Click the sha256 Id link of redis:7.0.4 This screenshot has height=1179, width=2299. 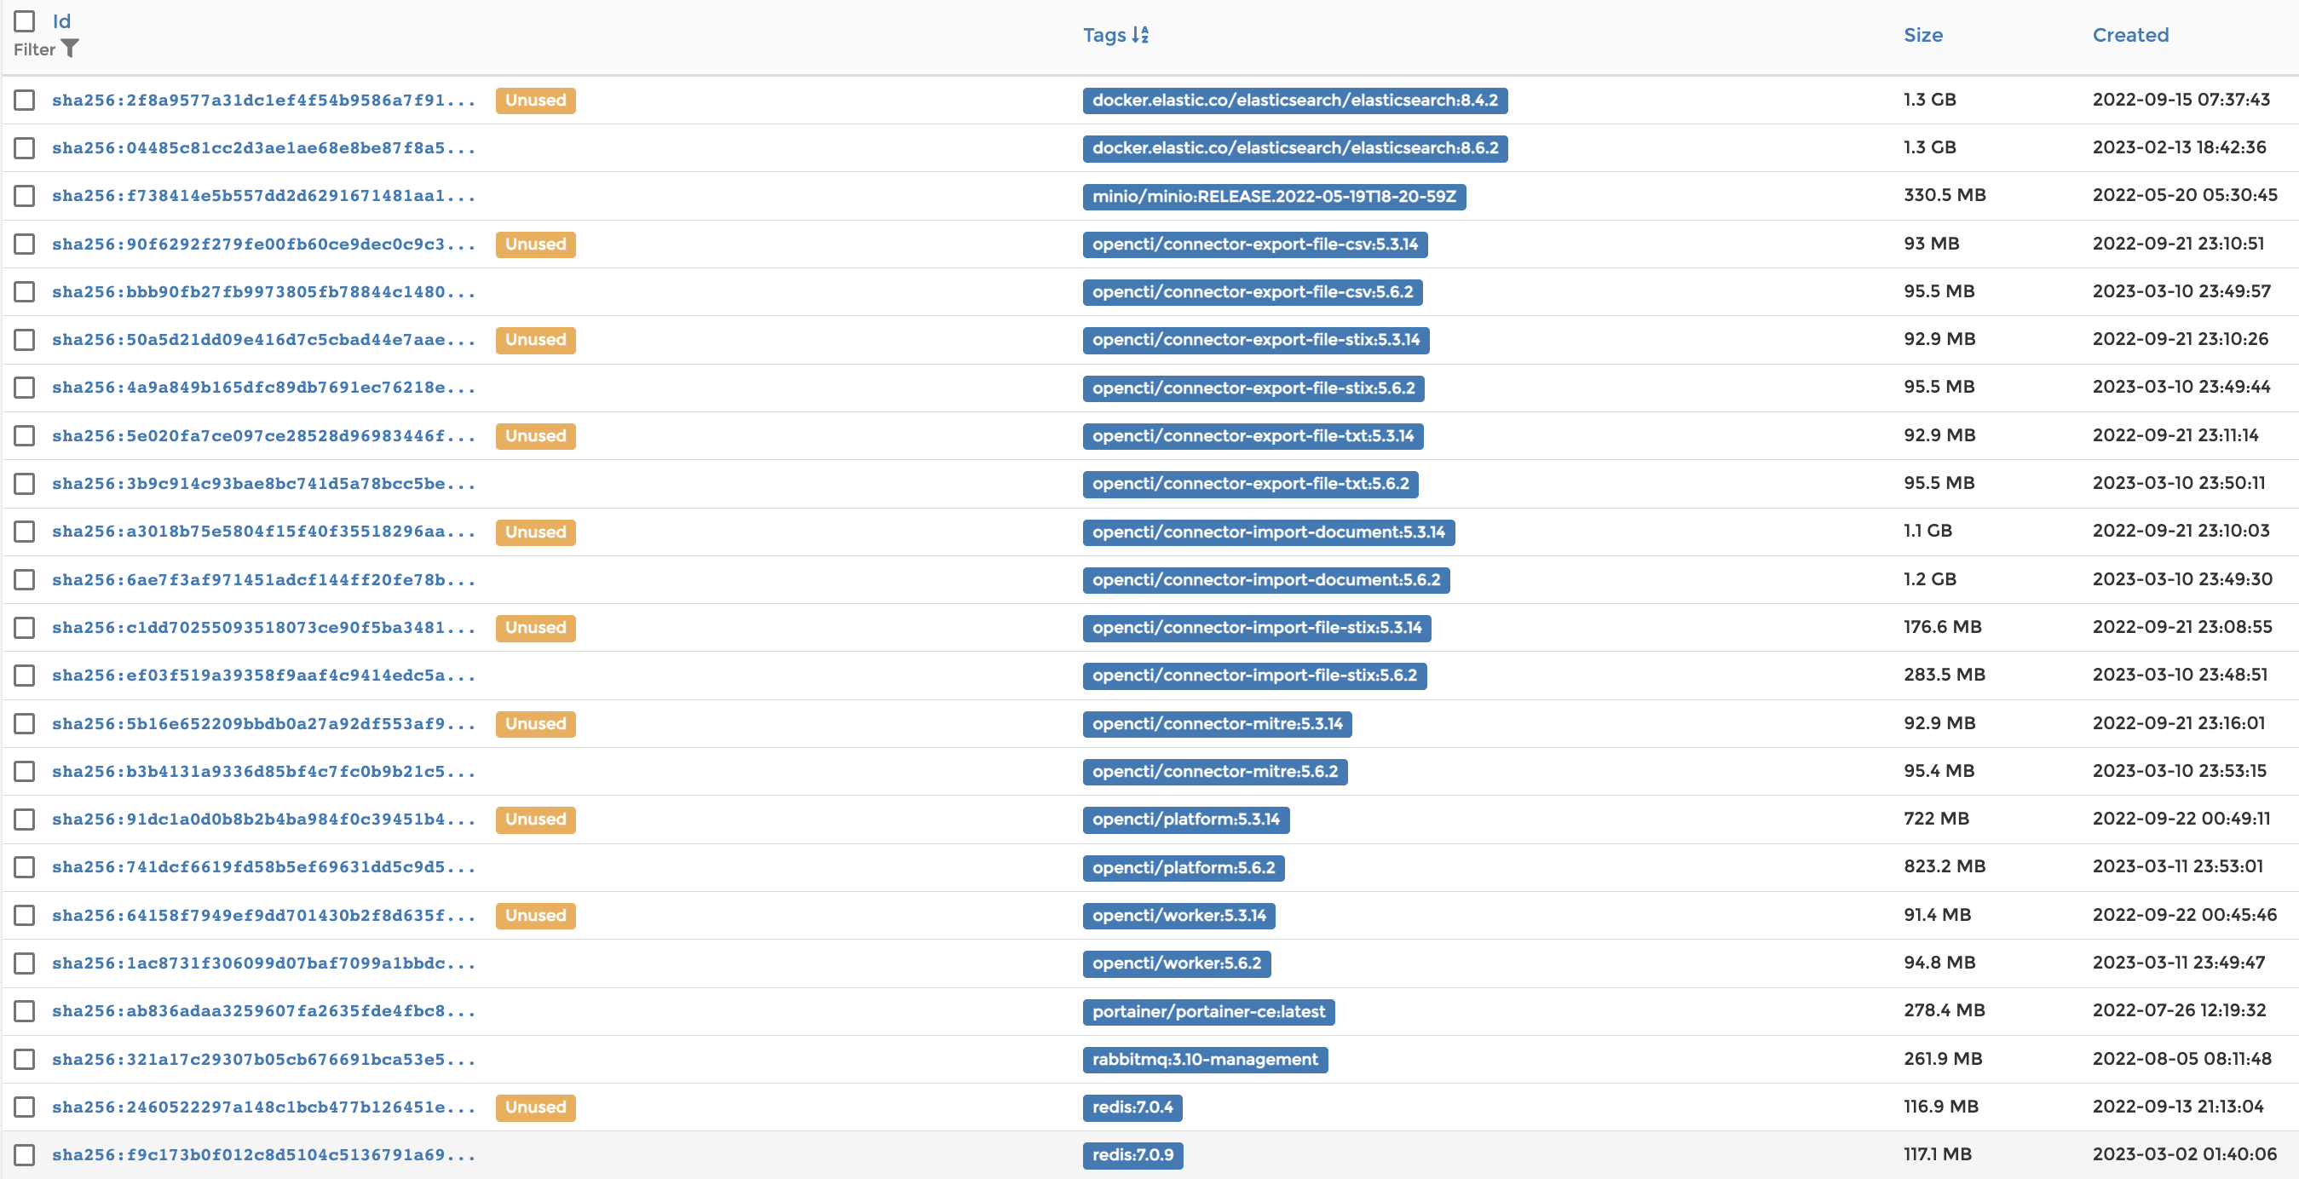[264, 1107]
